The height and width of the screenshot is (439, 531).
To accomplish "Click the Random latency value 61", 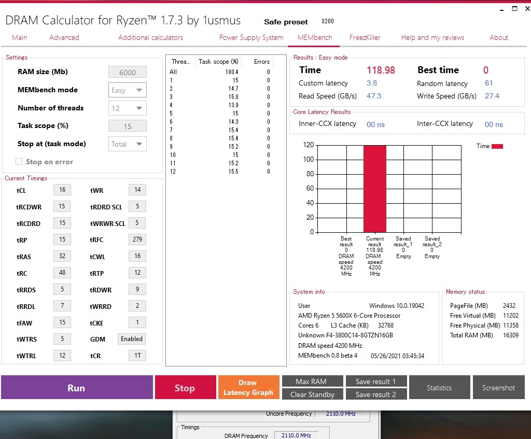I will click(x=488, y=83).
